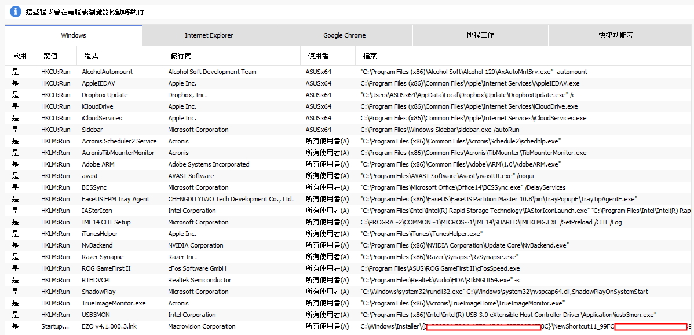Select the IAStorIcon program name
Image resolution: width=694 pixels, height=335 pixels.
(x=97, y=211)
